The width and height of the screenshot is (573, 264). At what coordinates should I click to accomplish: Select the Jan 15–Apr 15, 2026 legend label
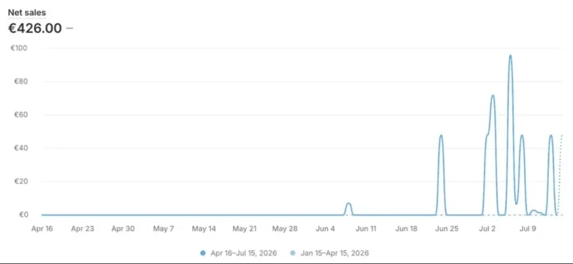[334, 253]
